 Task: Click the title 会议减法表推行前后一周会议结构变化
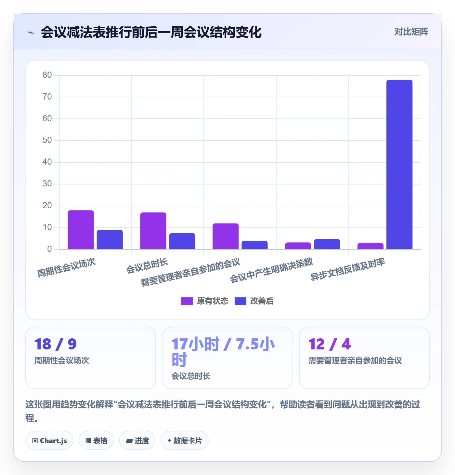point(151,32)
